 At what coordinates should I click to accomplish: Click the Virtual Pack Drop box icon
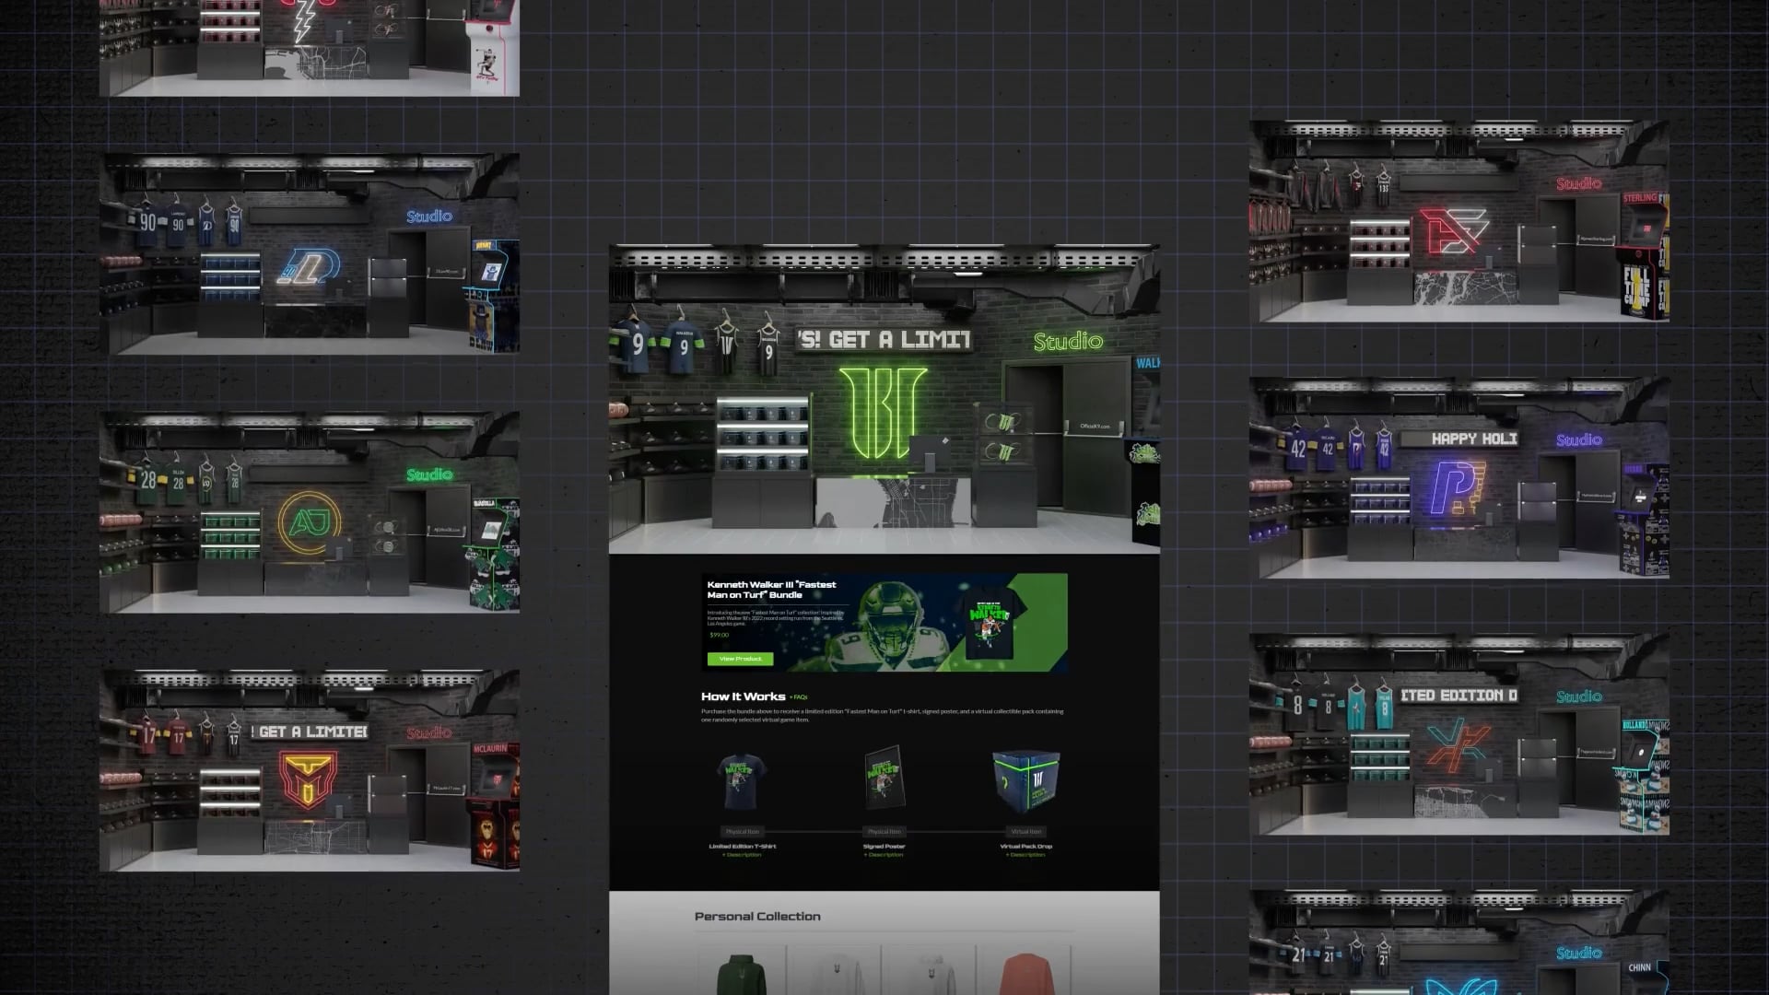tap(1025, 780)
